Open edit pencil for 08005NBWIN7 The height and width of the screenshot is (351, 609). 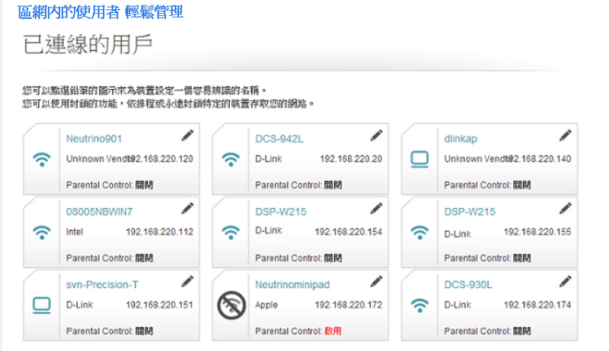point(187,209)
